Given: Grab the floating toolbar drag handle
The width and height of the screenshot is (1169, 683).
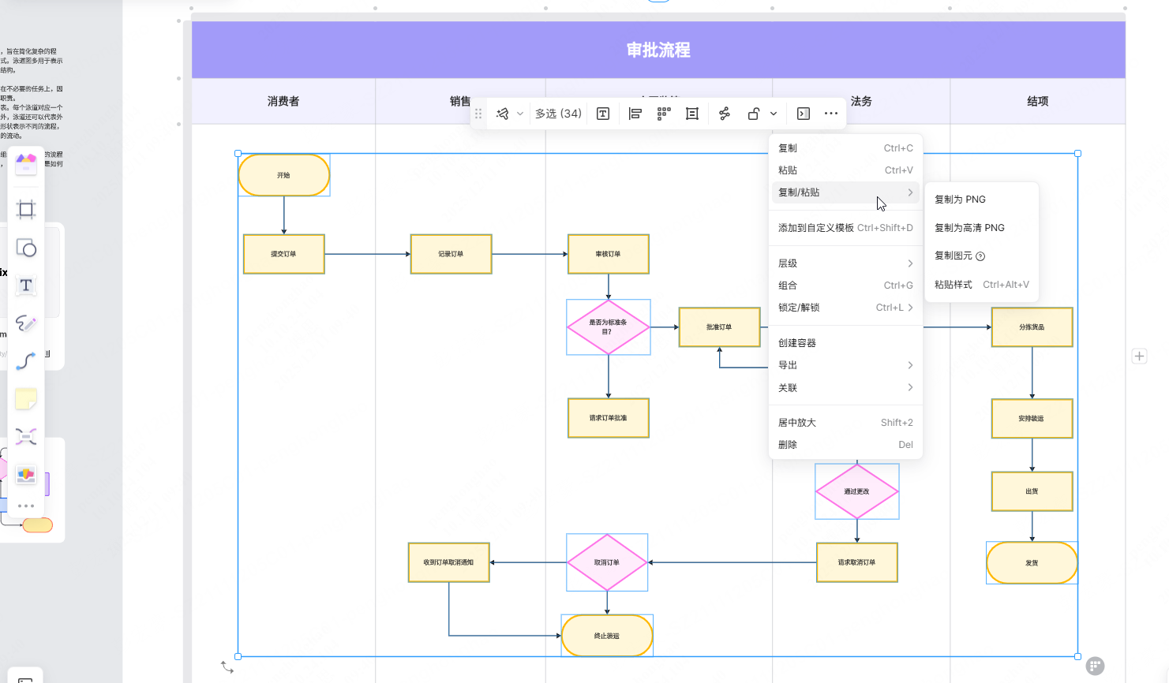Looking at the screenshot, I should click(478, 114).
